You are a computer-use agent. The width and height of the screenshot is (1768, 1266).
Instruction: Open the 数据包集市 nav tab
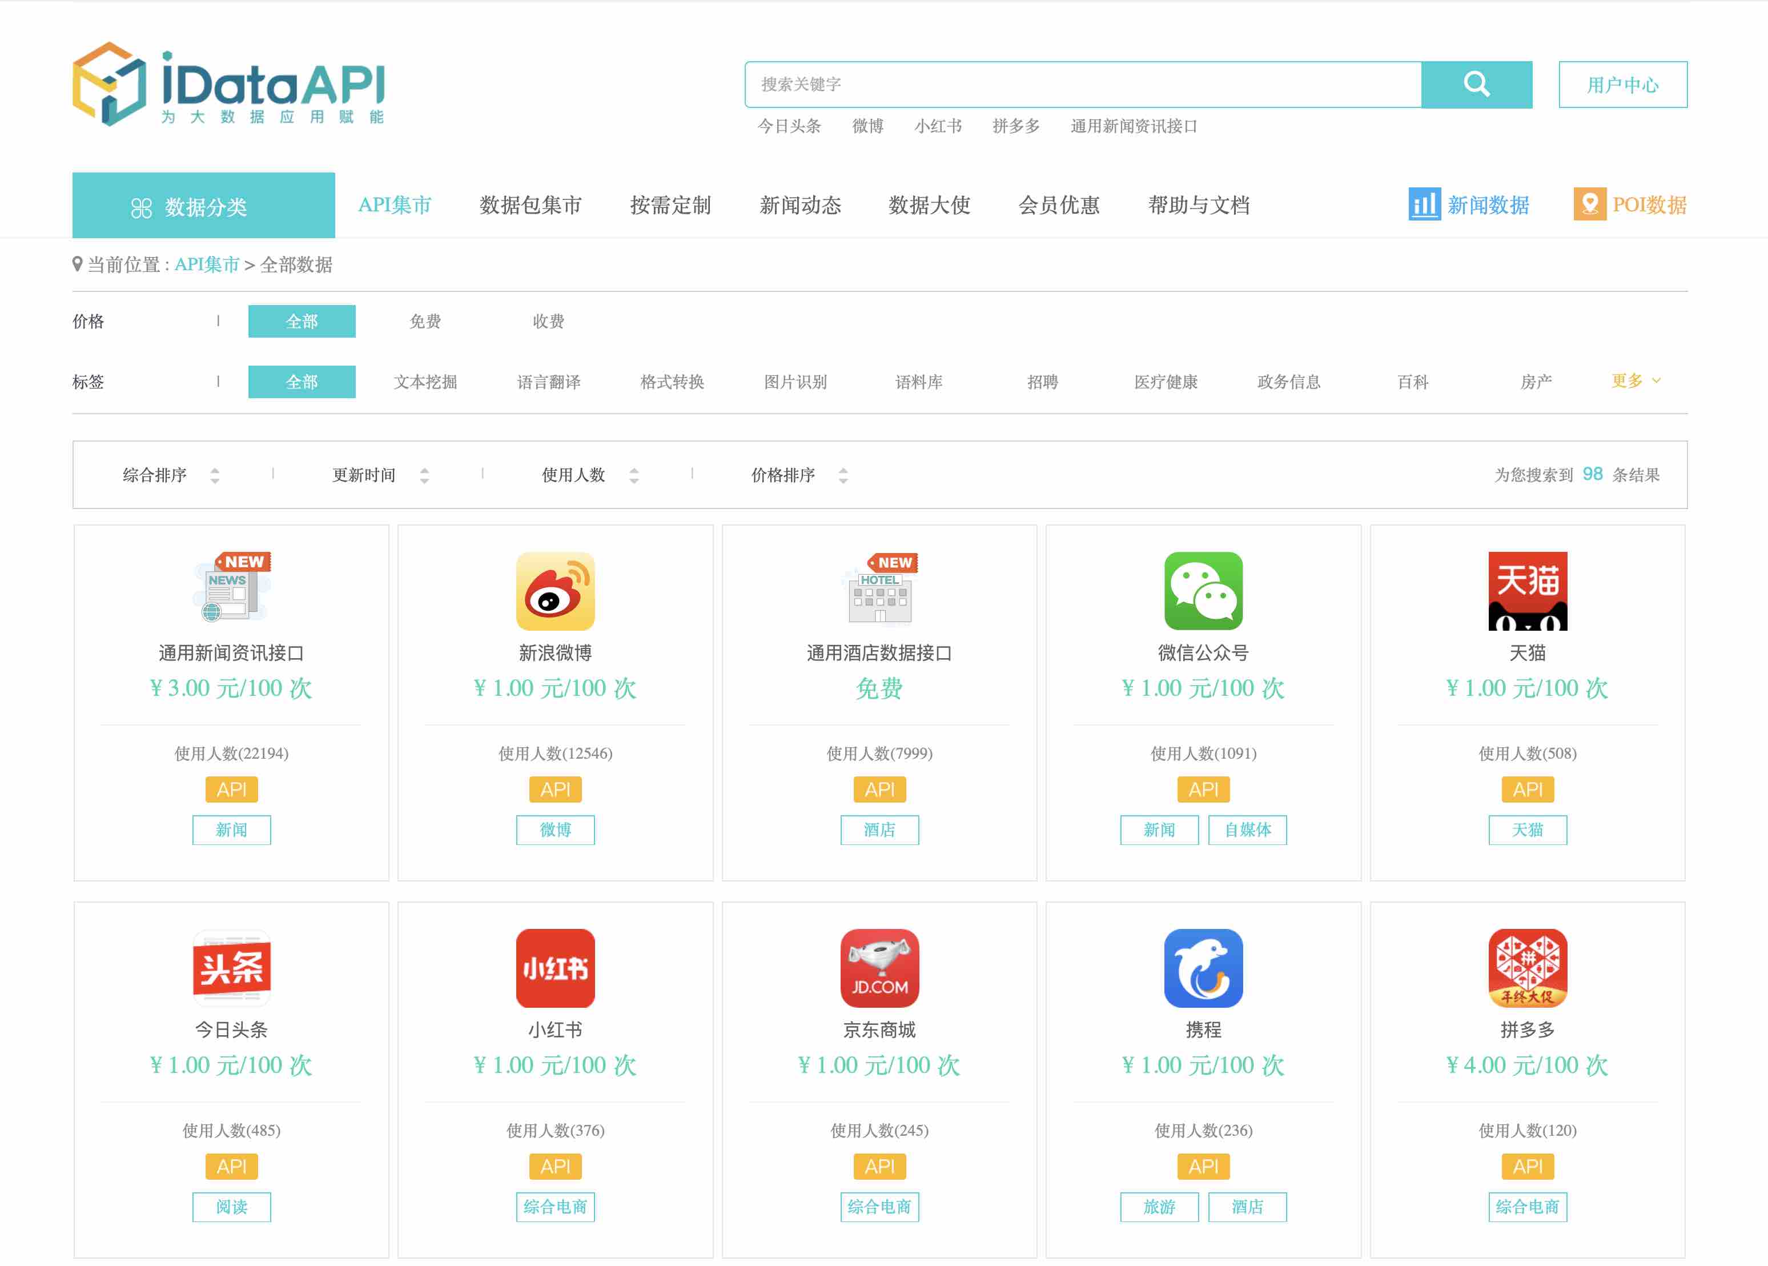click(531, 205)
